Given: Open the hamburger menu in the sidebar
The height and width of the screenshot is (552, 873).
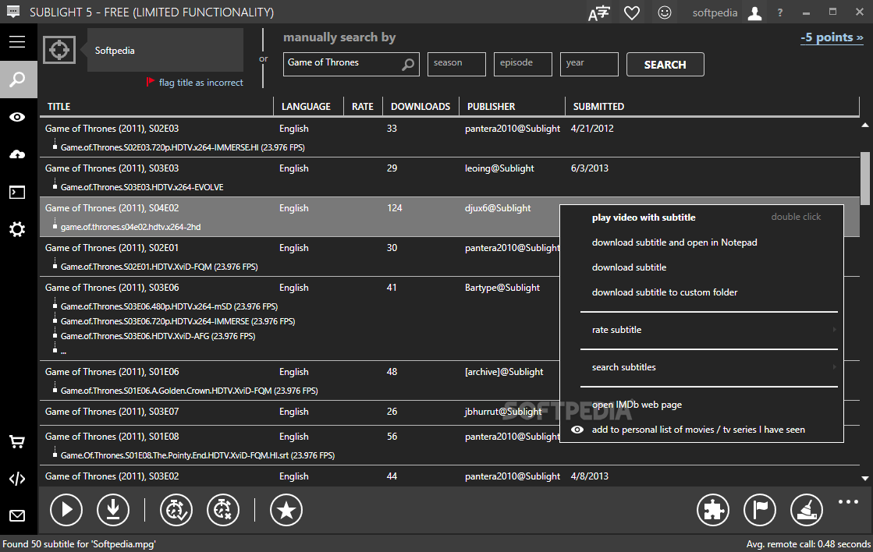Looking at the screenshot, I should (17, 42).
